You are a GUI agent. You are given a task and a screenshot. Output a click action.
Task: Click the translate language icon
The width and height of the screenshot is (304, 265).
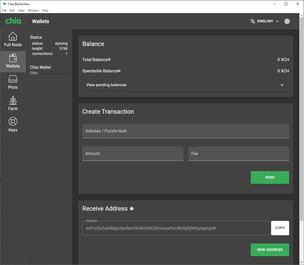(252, 21)
